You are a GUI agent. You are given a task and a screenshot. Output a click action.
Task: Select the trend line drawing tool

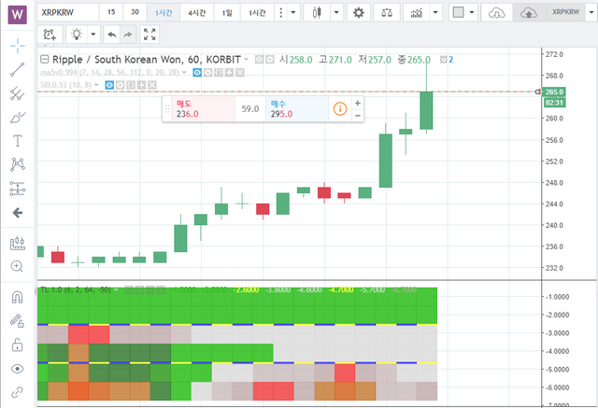pyautogui.click(x=17, y=69)
